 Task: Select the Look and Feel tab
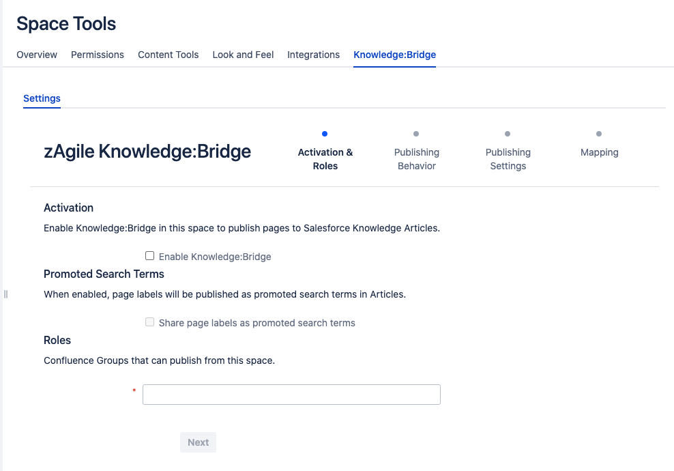click(243, 55)
